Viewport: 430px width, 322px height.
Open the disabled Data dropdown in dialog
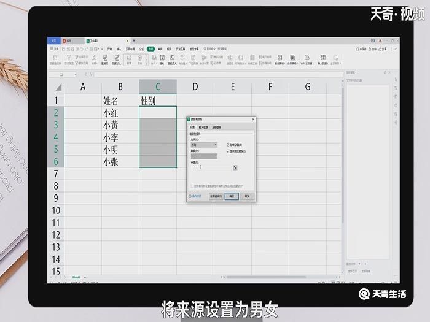point(204,156)
